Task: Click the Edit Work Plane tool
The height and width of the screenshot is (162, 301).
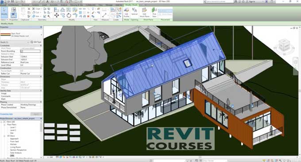Action: 144,12
